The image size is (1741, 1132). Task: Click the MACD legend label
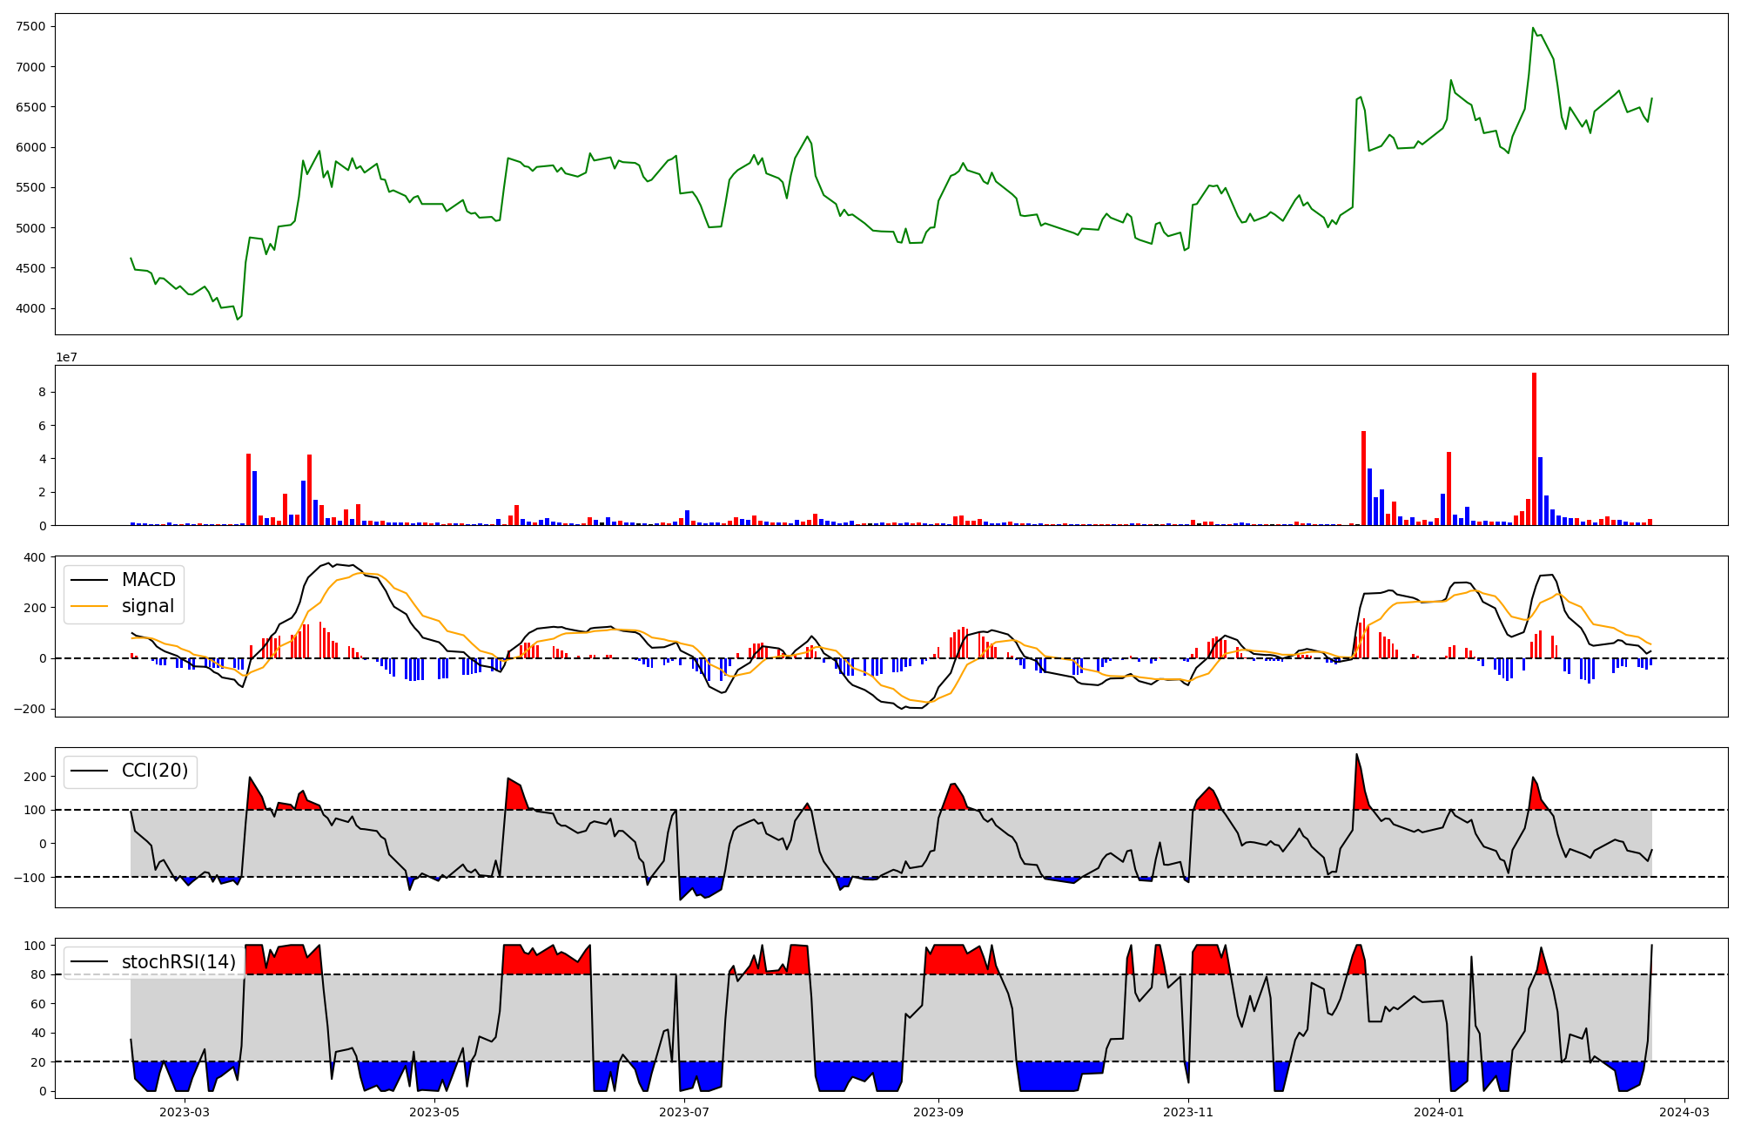[148, 580]
